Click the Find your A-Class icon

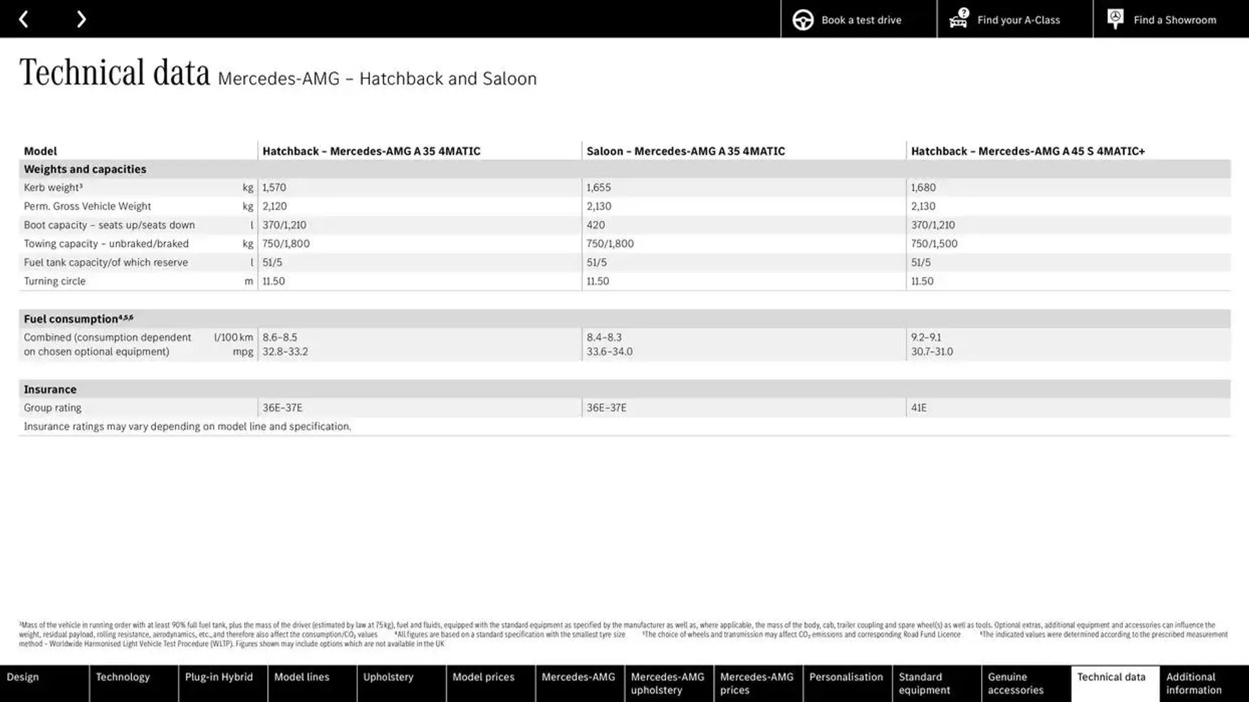click(958, 19)
